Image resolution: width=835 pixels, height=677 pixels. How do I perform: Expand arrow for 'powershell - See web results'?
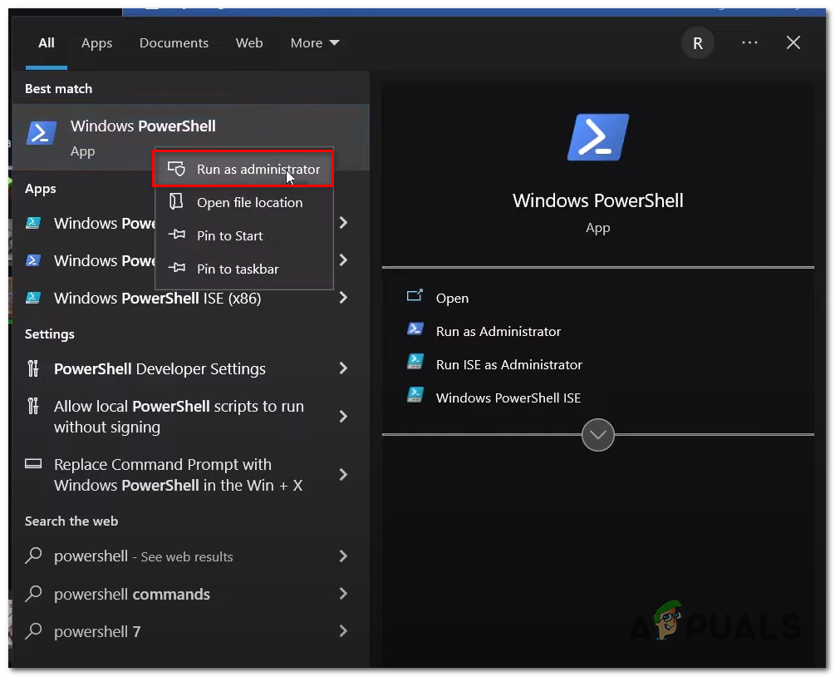(343, 556)
